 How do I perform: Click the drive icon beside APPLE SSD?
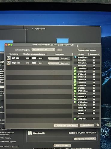[75, 119]
